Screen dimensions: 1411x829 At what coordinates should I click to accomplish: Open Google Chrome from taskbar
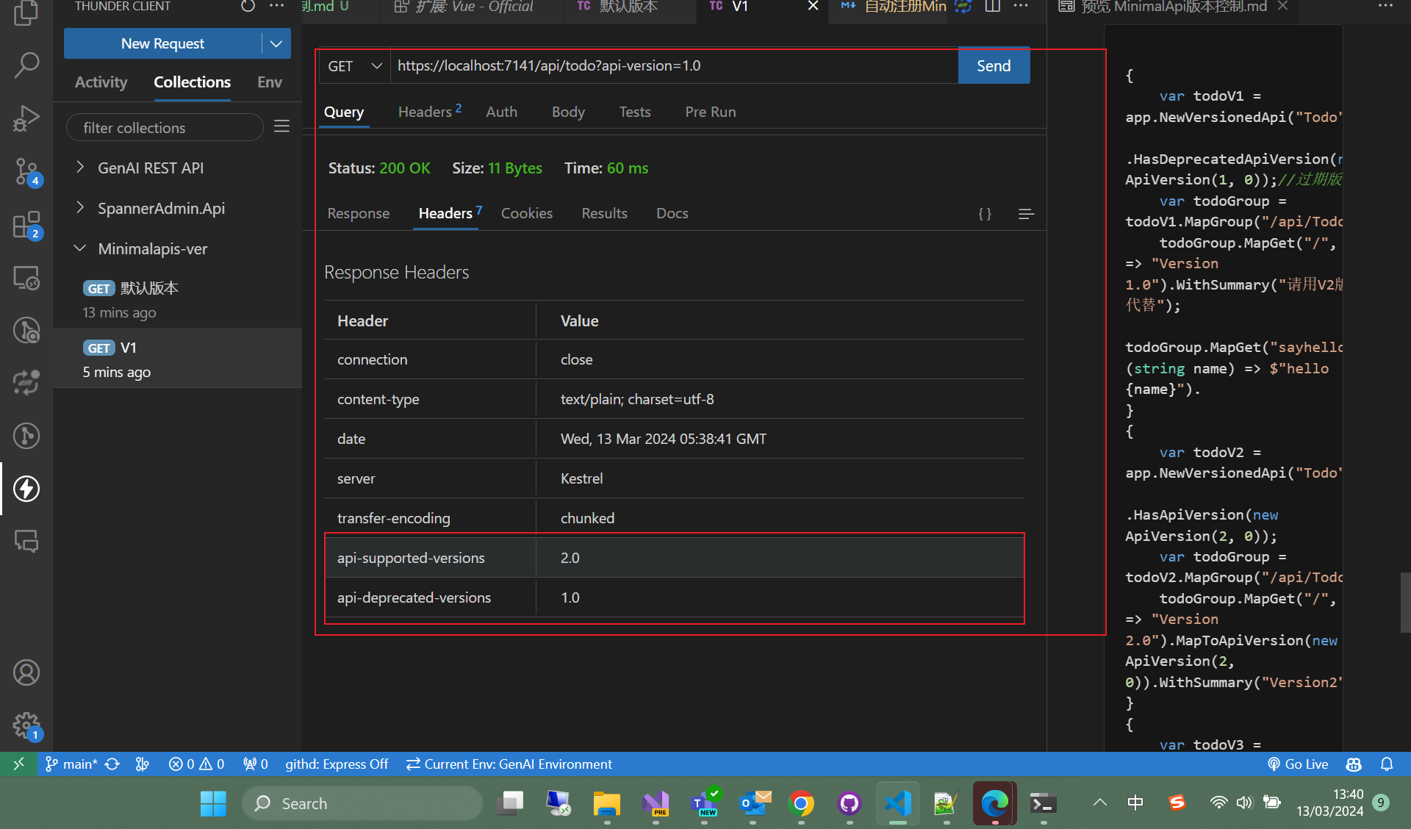tap(801, 803)
